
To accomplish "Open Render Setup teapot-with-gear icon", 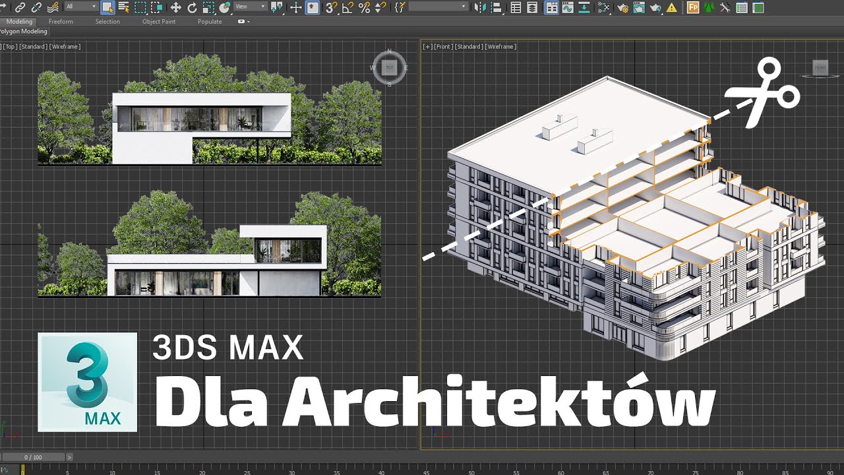I will (622, 7).
